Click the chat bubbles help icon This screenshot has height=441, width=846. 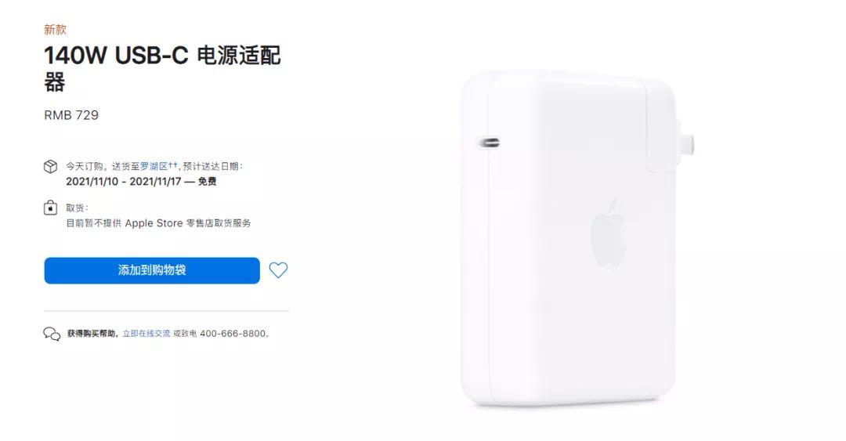pos(52,334)
